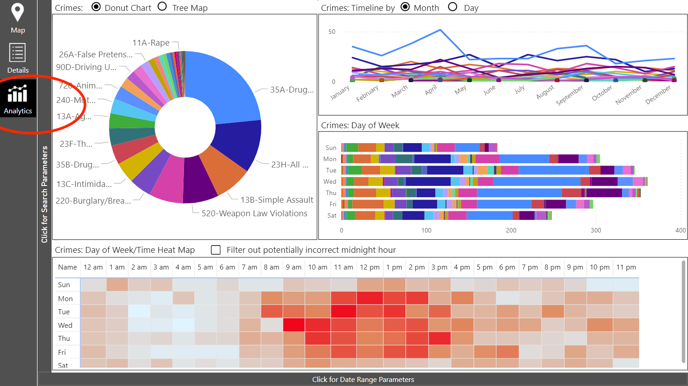Viewport: 688px width, 386px height.
Task: Select Month for the crimes timeline
Action: pos(406,7)
